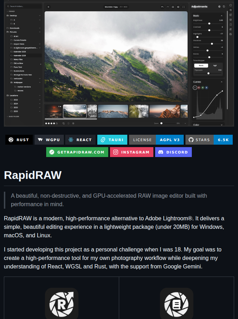Collapse the Pictures folder chevron

tap(40, 32)
